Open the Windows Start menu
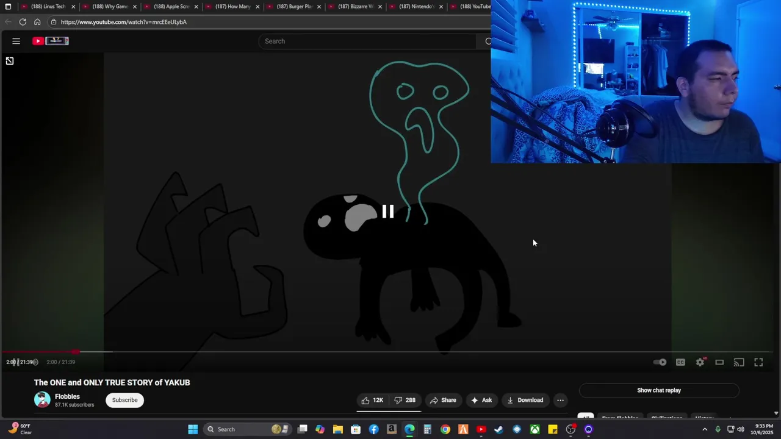 (x=193, y=429)
